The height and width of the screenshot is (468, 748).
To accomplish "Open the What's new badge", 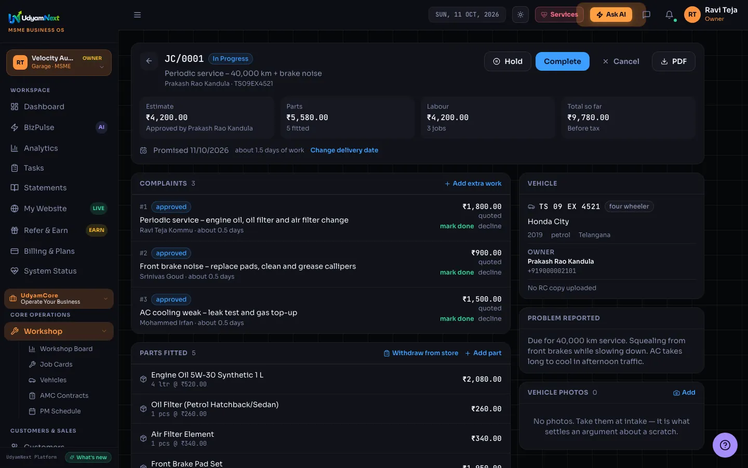I will 88,458.
